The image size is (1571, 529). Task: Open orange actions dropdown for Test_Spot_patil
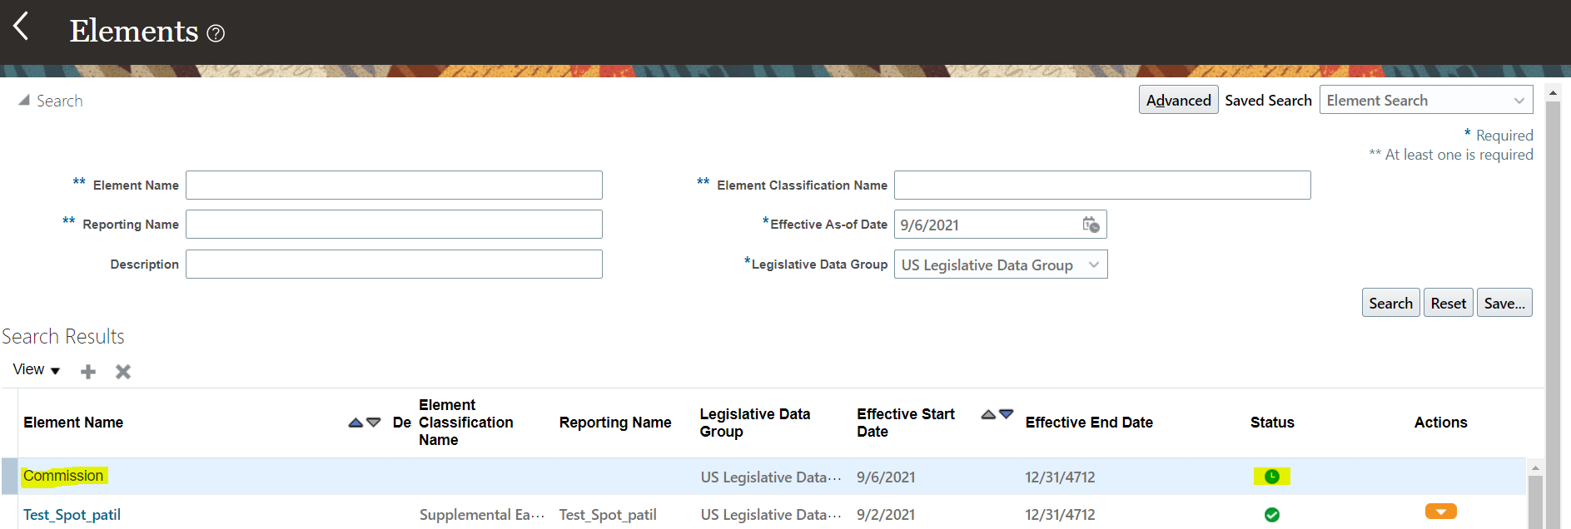point(1440,512)
